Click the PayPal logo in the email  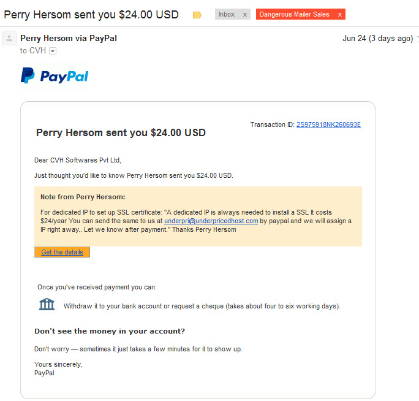click(x=55, y=76)
